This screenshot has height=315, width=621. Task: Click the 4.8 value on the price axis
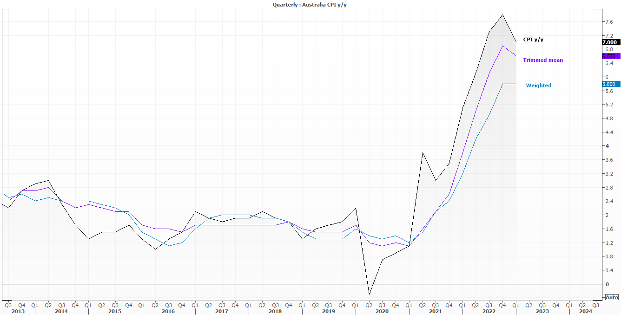pos(609,118)
